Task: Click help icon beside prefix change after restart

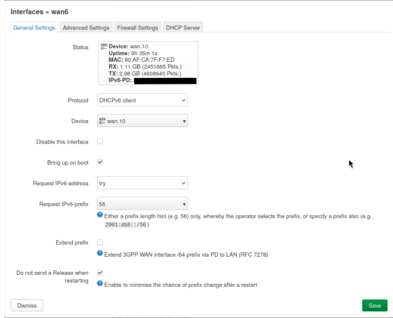Action: coord(100,283)
